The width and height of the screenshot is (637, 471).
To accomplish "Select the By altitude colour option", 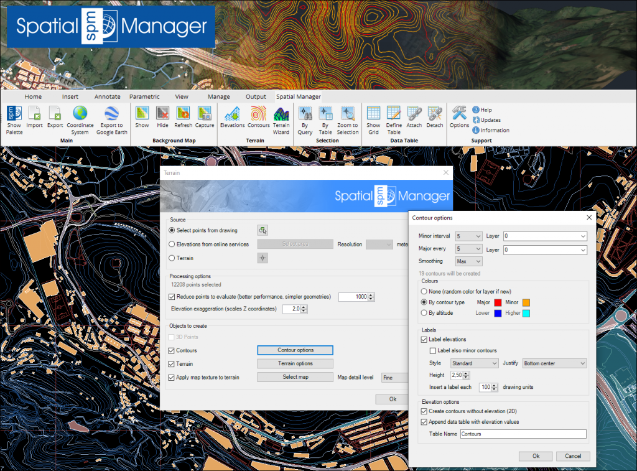I will tap(425, 313).
